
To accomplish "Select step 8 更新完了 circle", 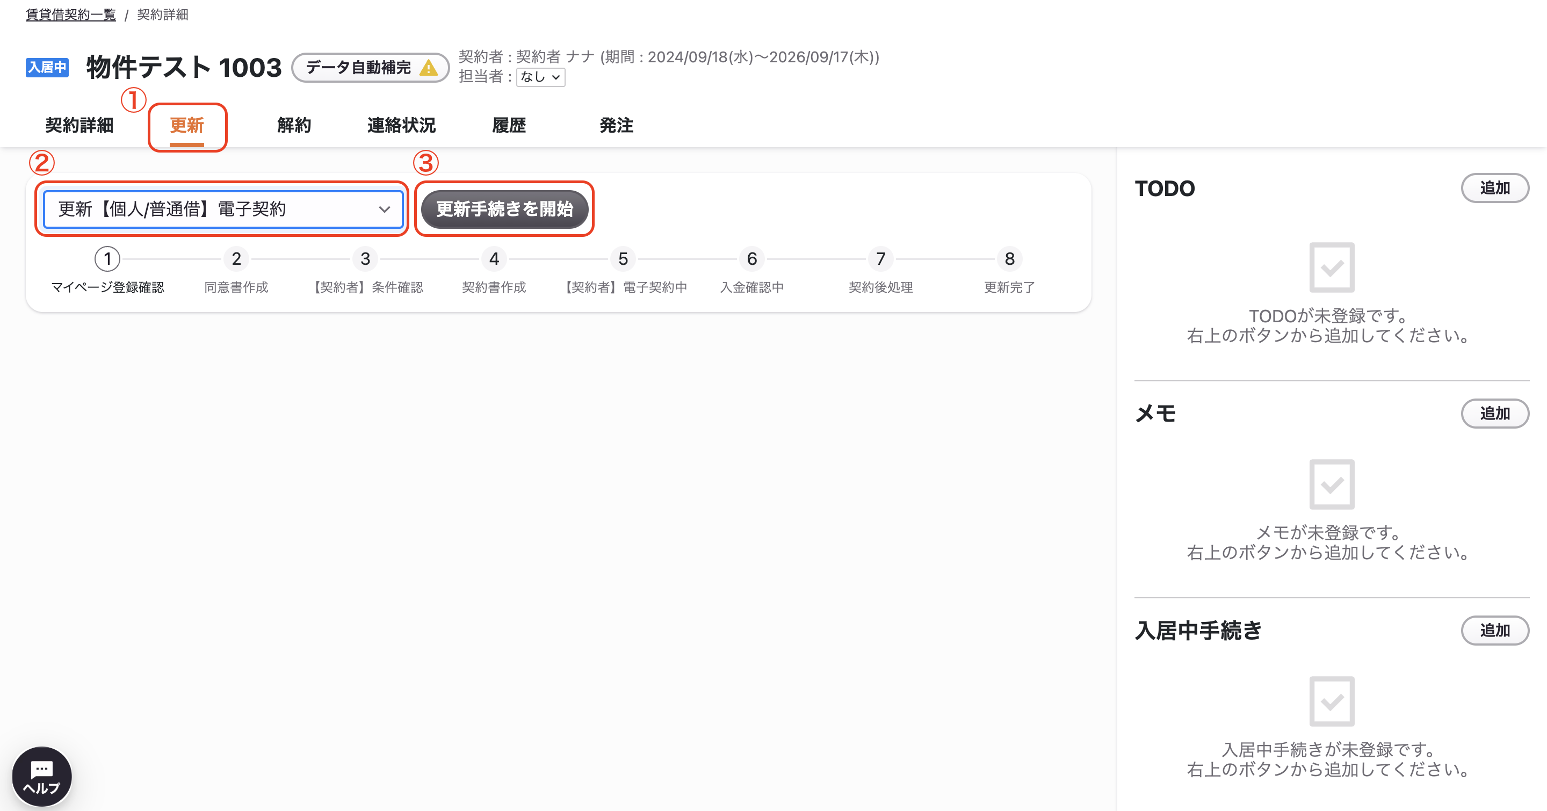I will click(1009, 259).
